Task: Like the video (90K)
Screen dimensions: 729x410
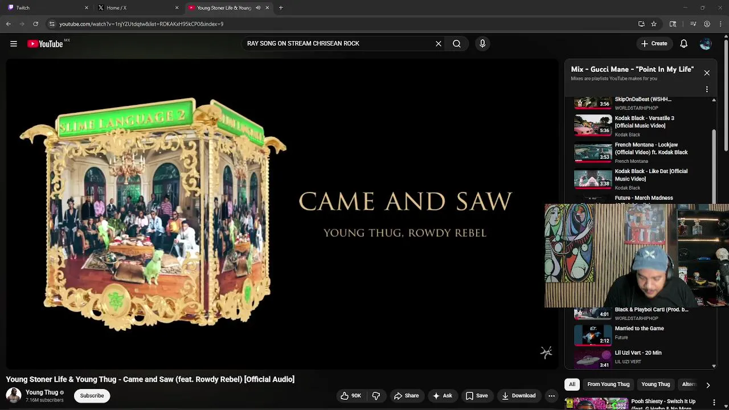Action: (x=351, y=396)
